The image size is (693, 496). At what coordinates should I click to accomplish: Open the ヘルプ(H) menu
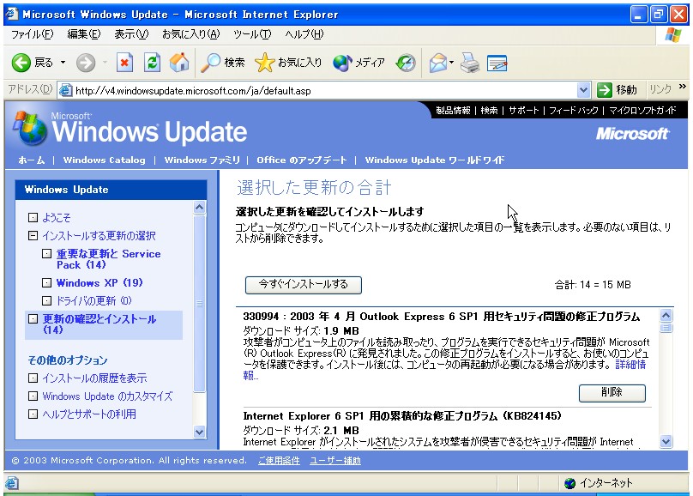[x=304, y=34]
